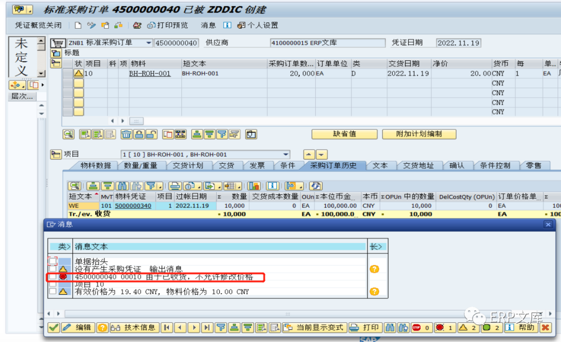Click the 消息 messages icon in toolbar
The height and width of the screenshot is (342, 561).
click(207, 25)
